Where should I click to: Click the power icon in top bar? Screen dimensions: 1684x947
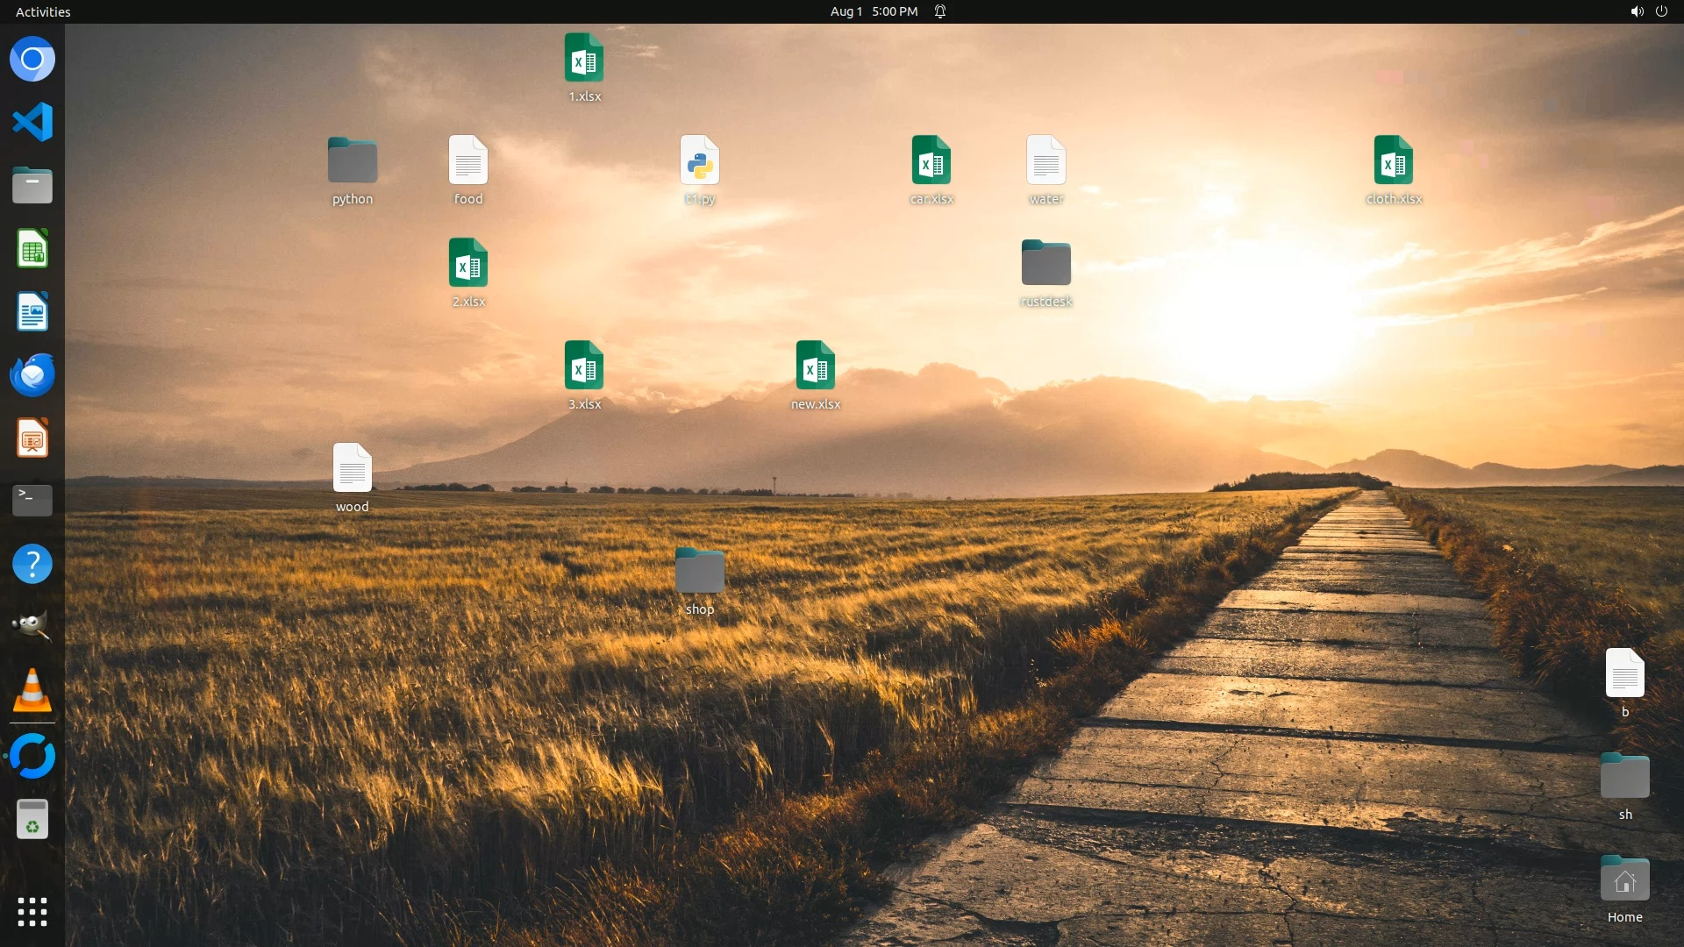coord(1661,11)
